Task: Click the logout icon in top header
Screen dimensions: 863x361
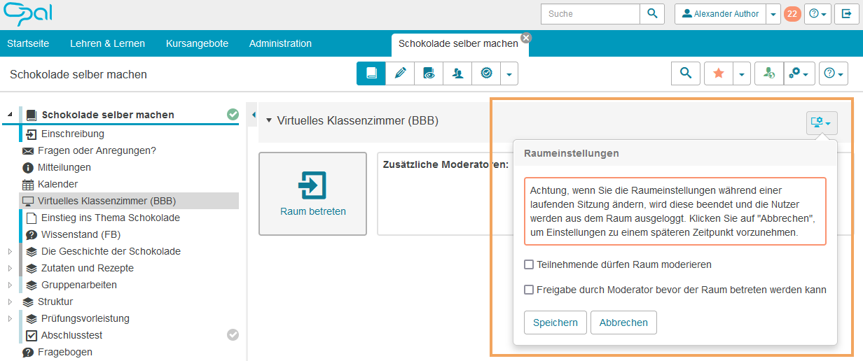Action: tap(847, 14)
